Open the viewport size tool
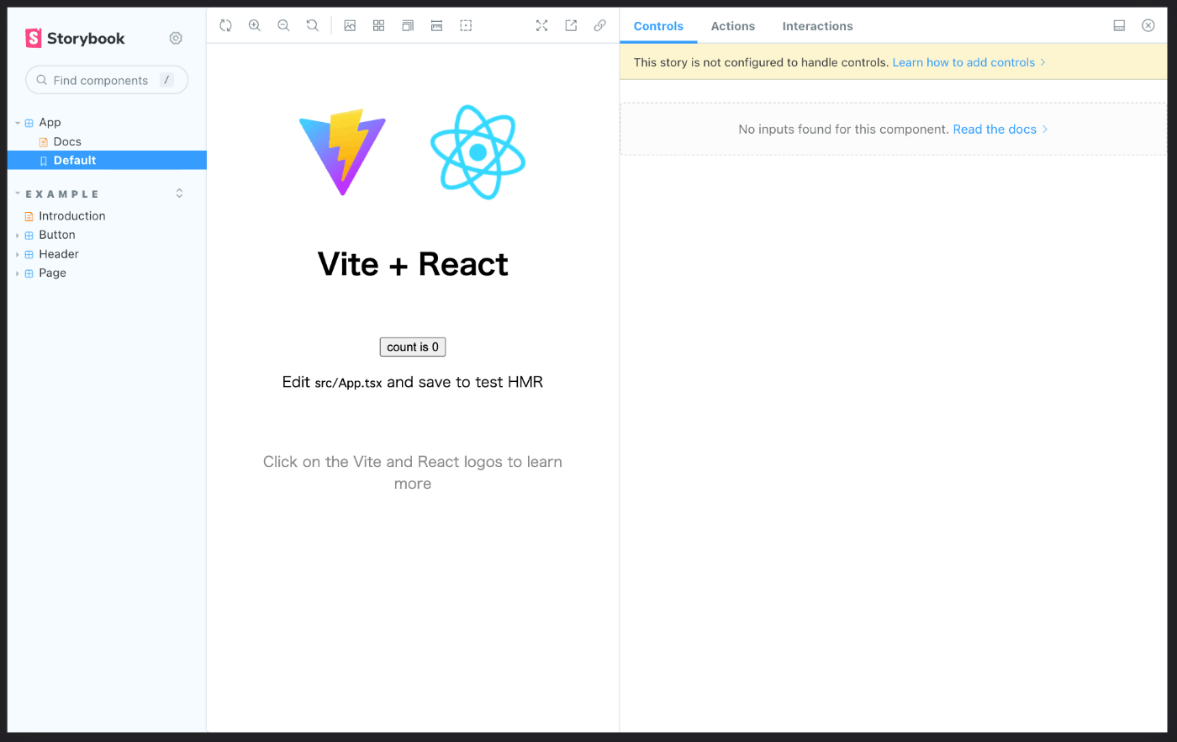 408,26
